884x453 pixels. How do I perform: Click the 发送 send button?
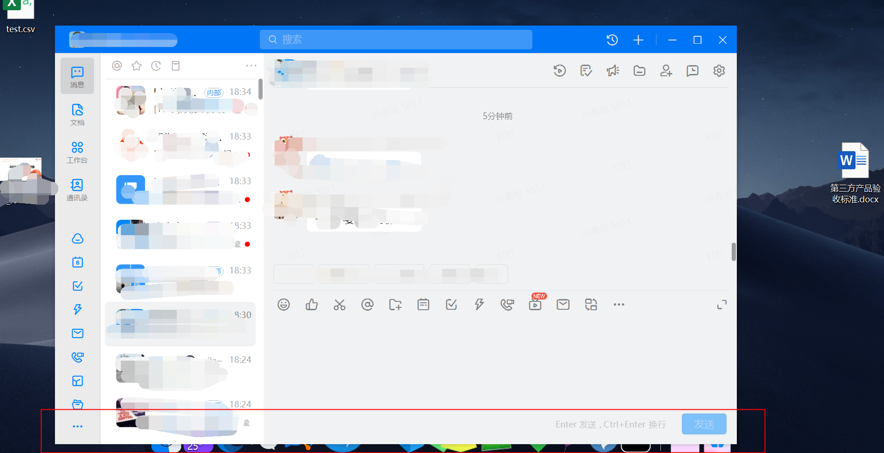coord(704,424)
